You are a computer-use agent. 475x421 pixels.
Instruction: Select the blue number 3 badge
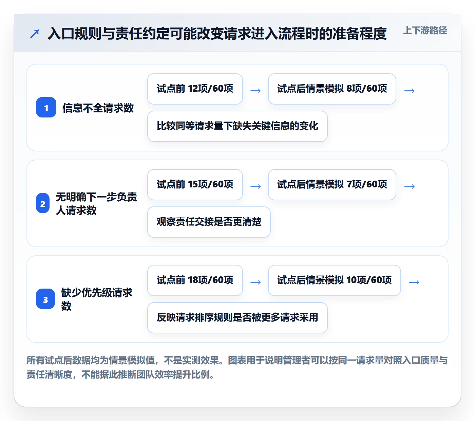pyautogui.click(x=45, y=299)
